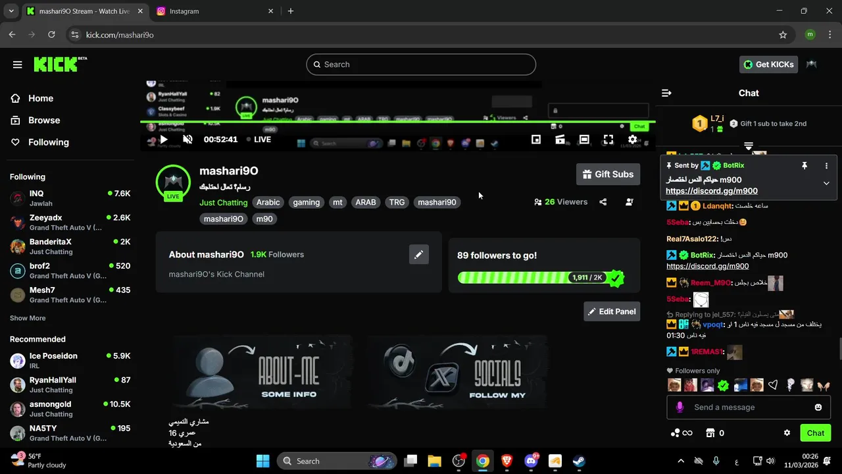Edit the About mashari9O section
842x474 pixels.
coord(418,254)
